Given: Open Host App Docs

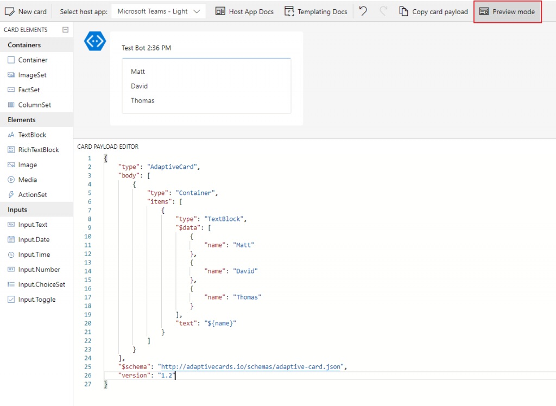Looking at the screenshot, I should 244,11.
